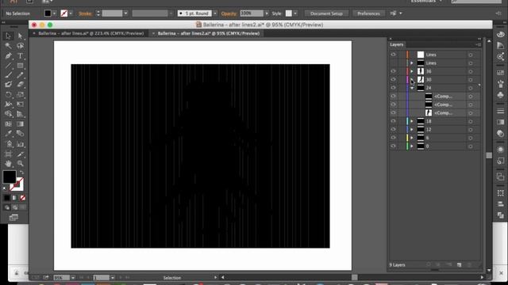Select the Lasso tool
The width and height of the screenshot is (508, 285).
pyautogui.click(x=20, y=46)
